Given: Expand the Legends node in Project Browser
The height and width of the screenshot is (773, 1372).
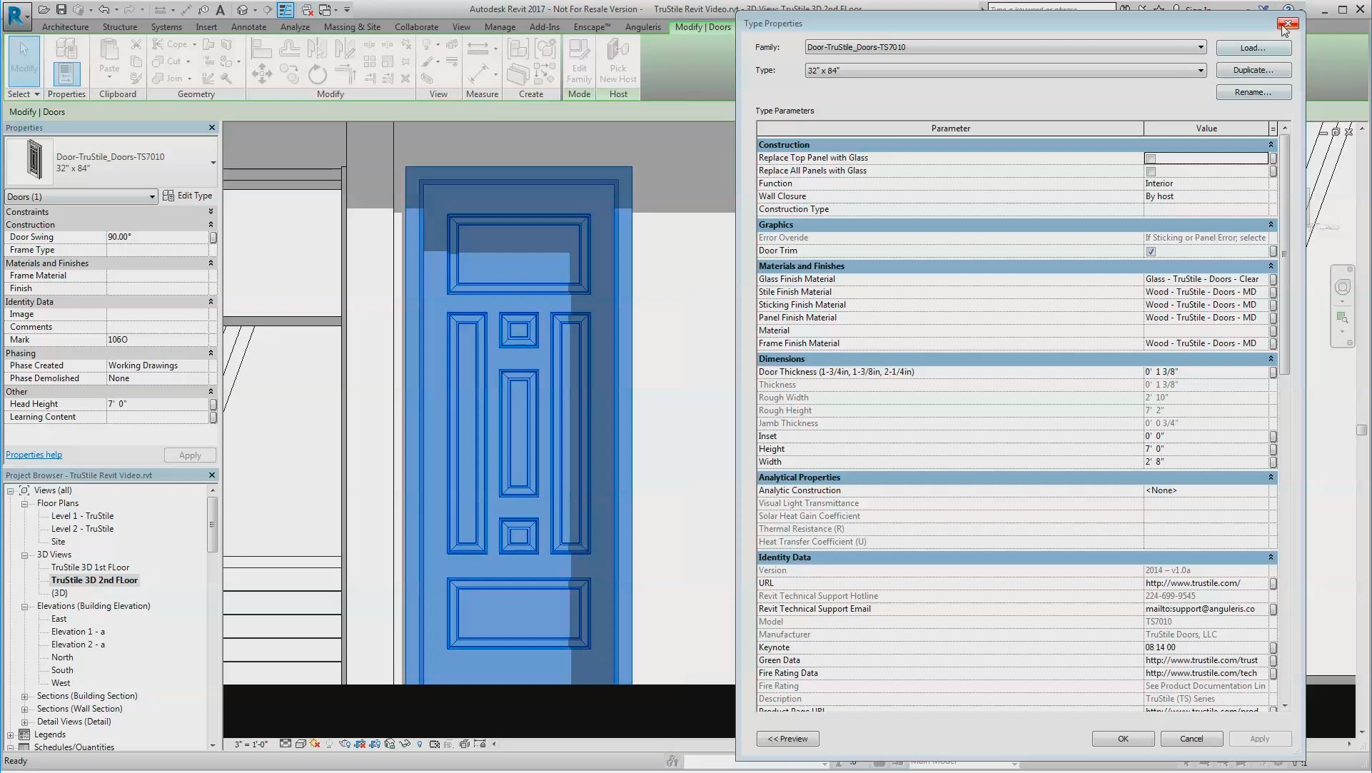Looking at the screenshot, I should [10, 734].
